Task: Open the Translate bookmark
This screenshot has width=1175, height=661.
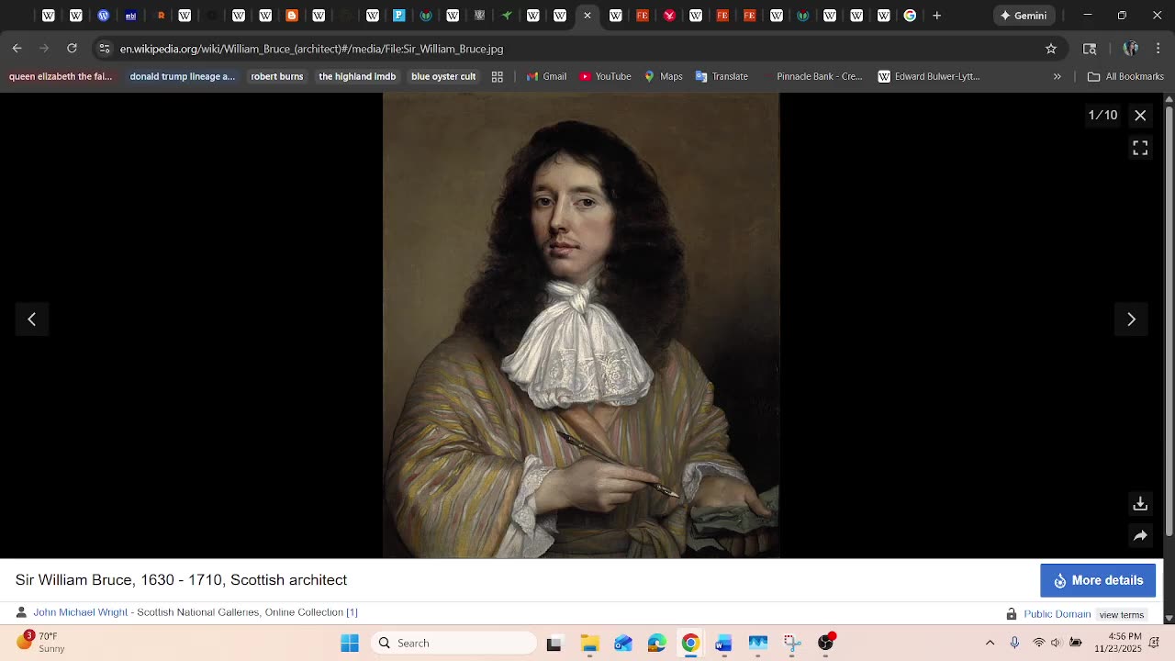Action: 722,76
